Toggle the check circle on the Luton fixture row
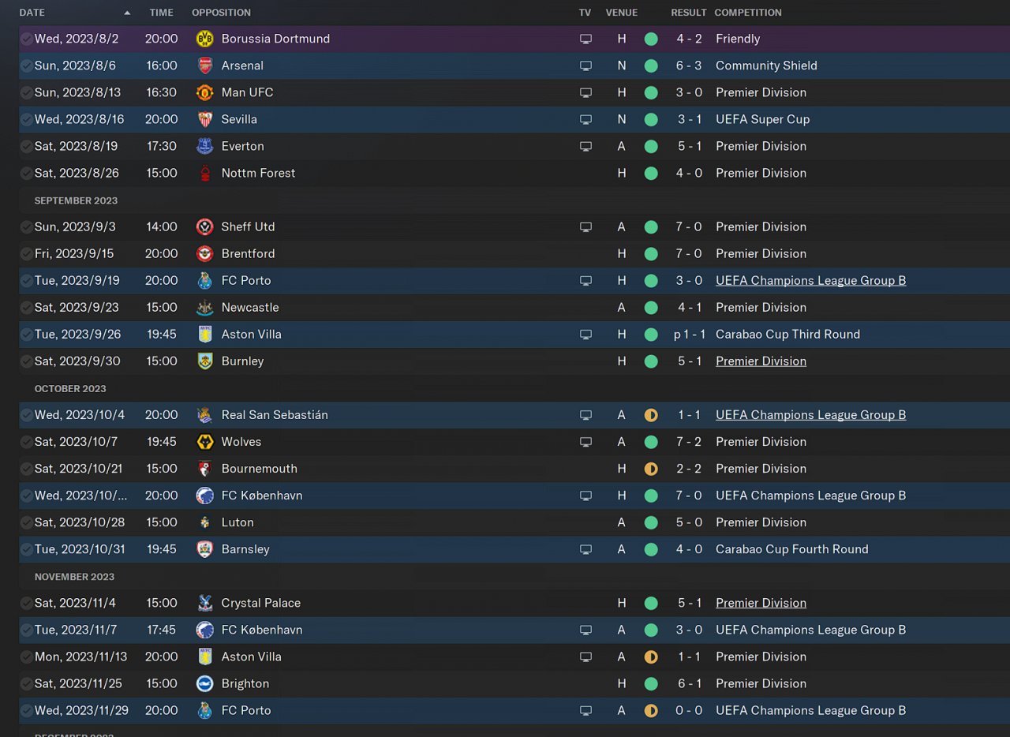This screenshot has height=737, width=1010. (x=27, y=522)
